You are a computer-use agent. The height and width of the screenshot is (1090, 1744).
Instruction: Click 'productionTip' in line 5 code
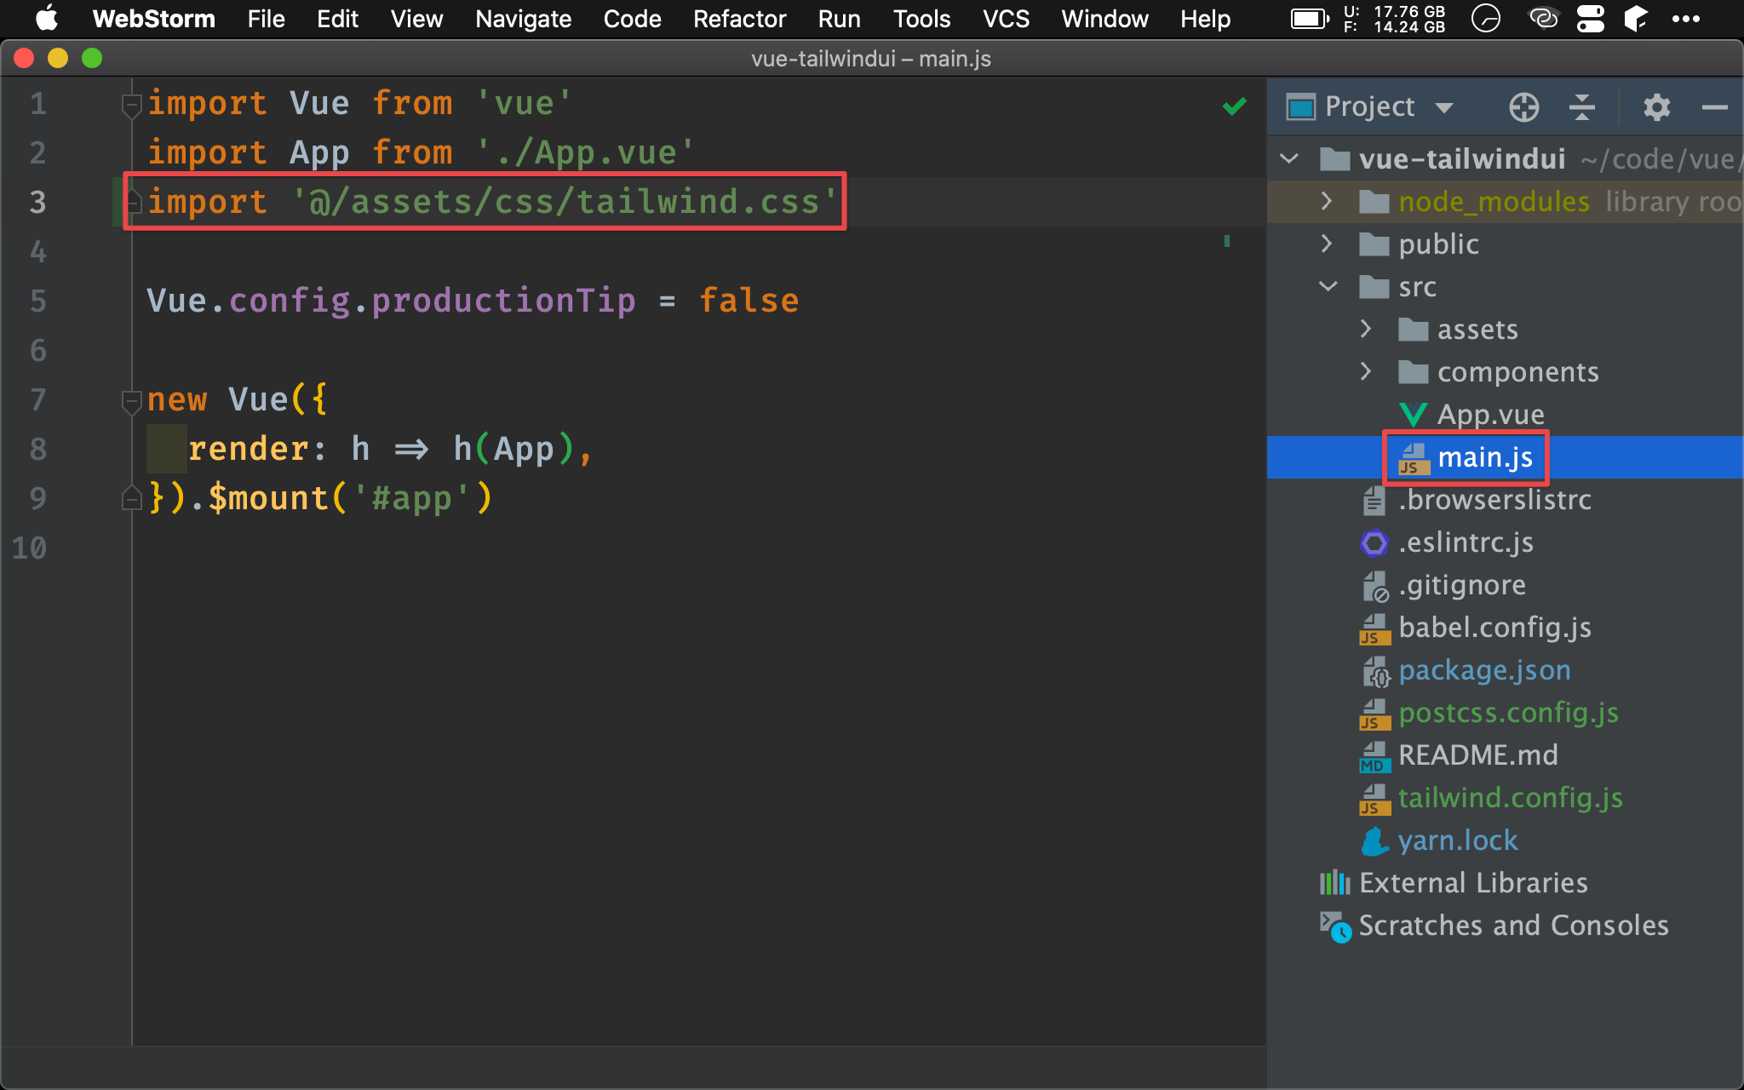tap(503, 301)
